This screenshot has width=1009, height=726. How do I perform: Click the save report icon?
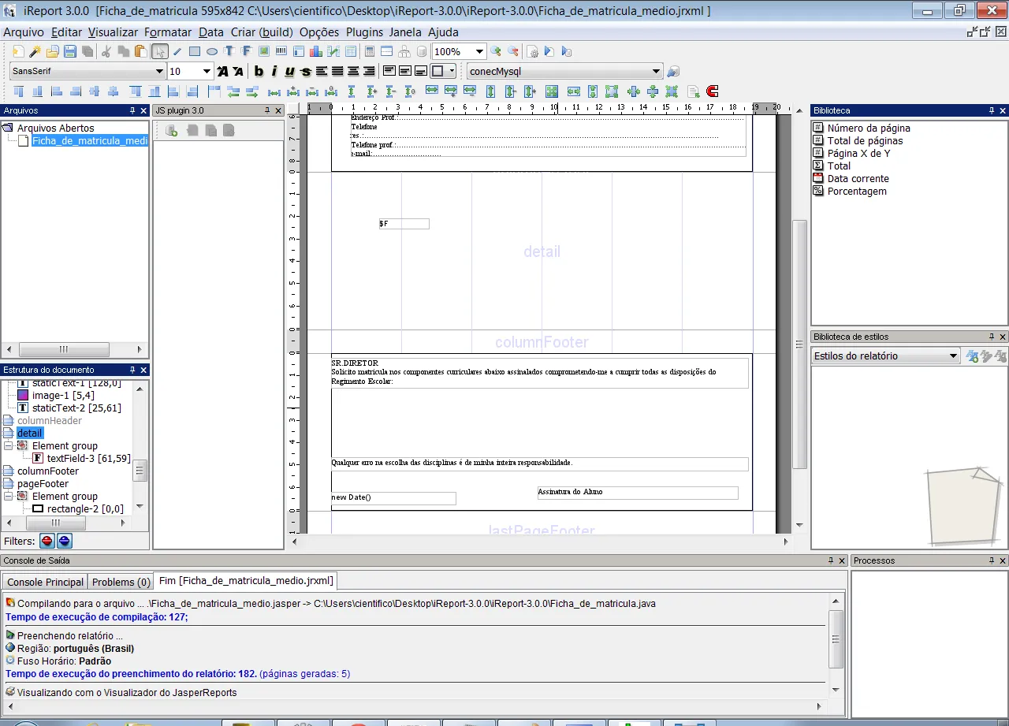(70, 52)
